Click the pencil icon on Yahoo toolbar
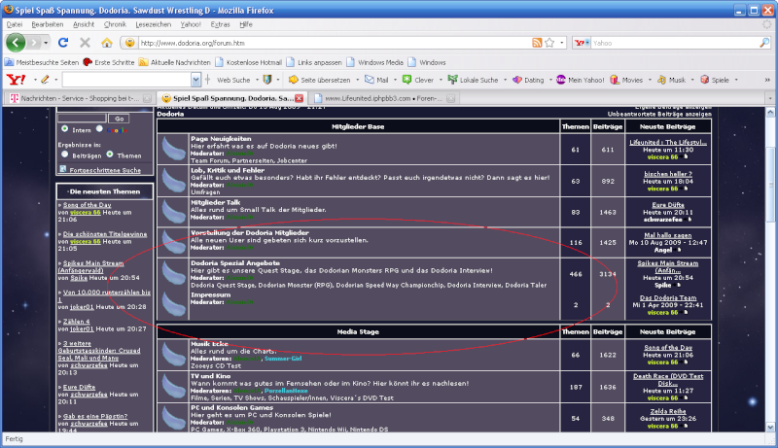This screenshot has width=778, height=448. (45, 80)
